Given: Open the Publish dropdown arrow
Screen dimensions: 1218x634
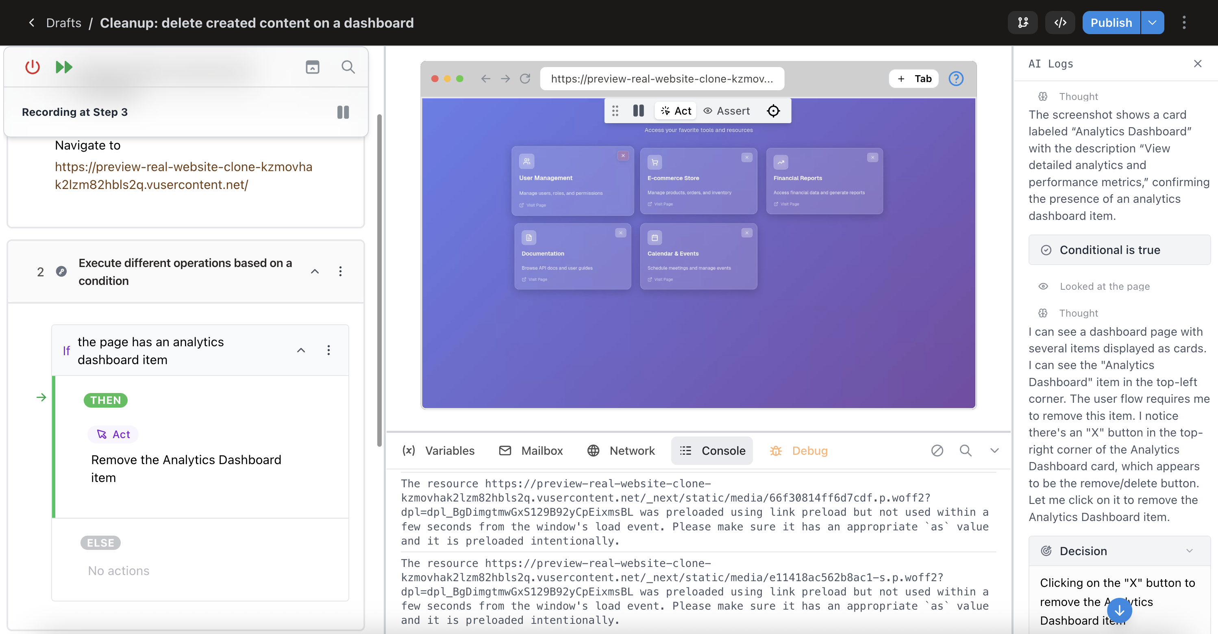Looking at the screenshot, I should pyautogui.click(x=1152, y=23).
